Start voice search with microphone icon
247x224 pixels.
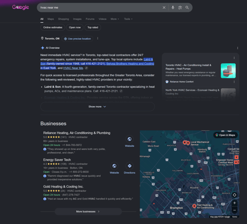(x=173, y=8)
